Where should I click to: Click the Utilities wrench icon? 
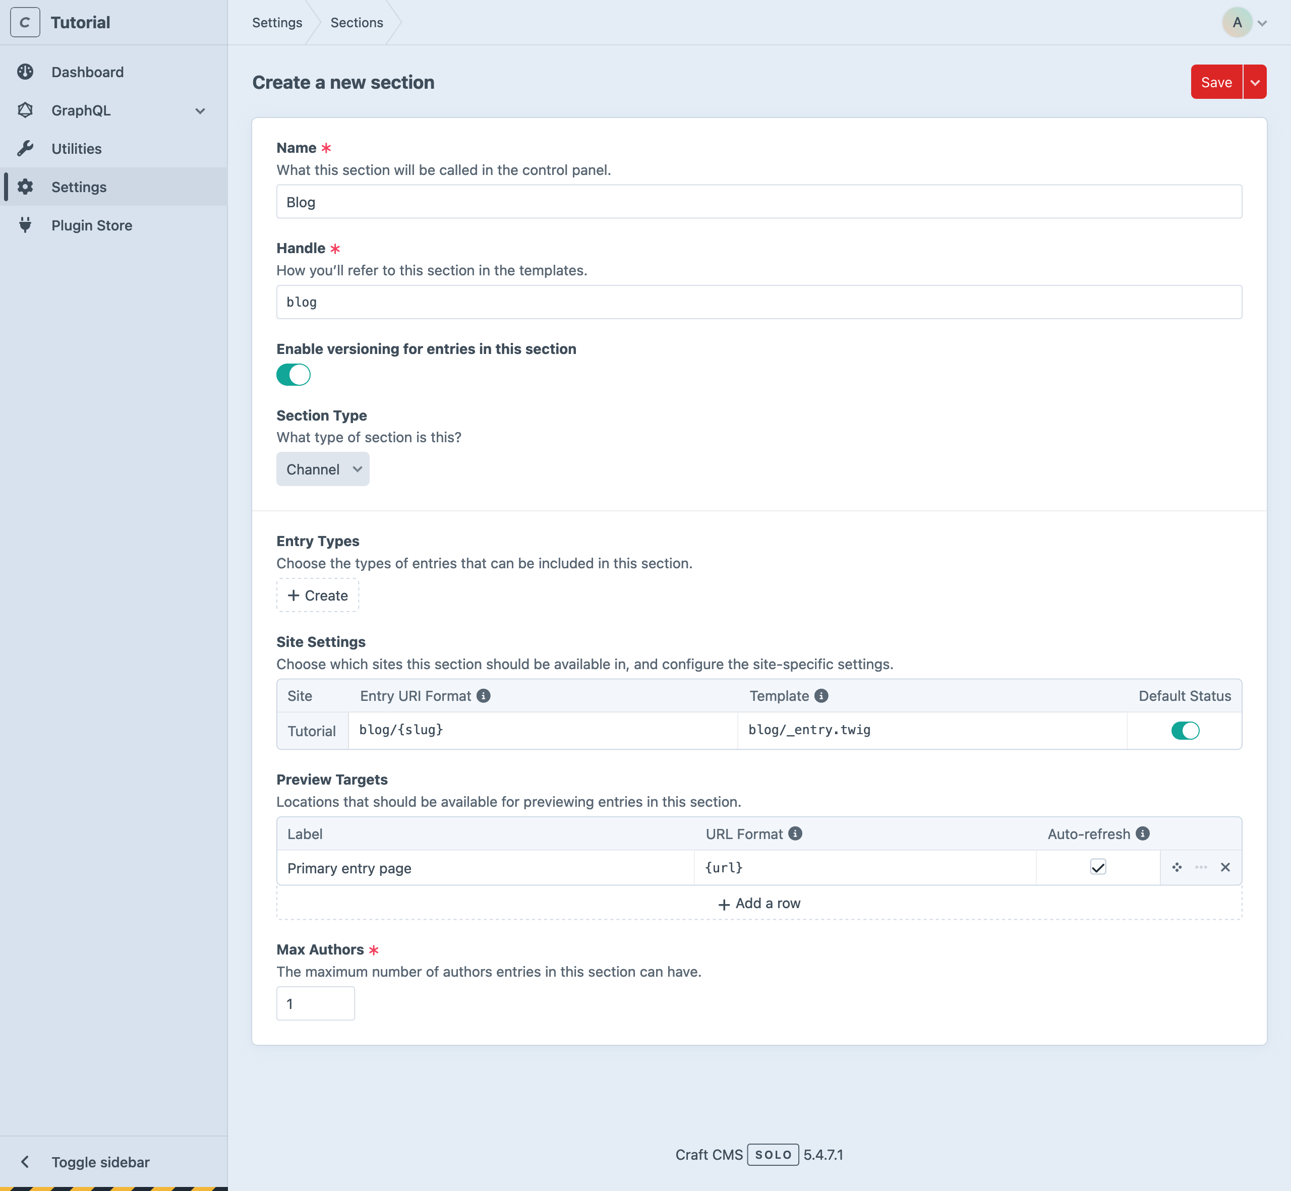click(x=26, y=147)
